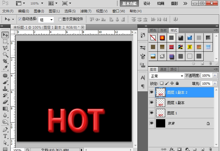Hide the 图层 1 副本 layer

[x=151, y=102]
